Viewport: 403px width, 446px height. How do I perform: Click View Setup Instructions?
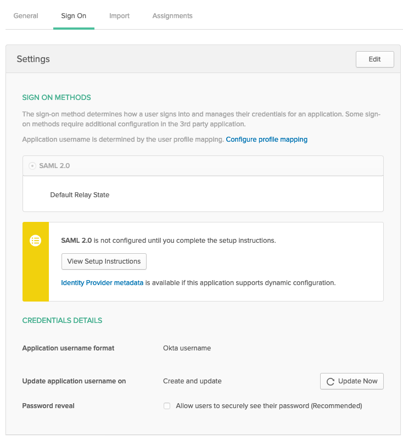(104, 261)
